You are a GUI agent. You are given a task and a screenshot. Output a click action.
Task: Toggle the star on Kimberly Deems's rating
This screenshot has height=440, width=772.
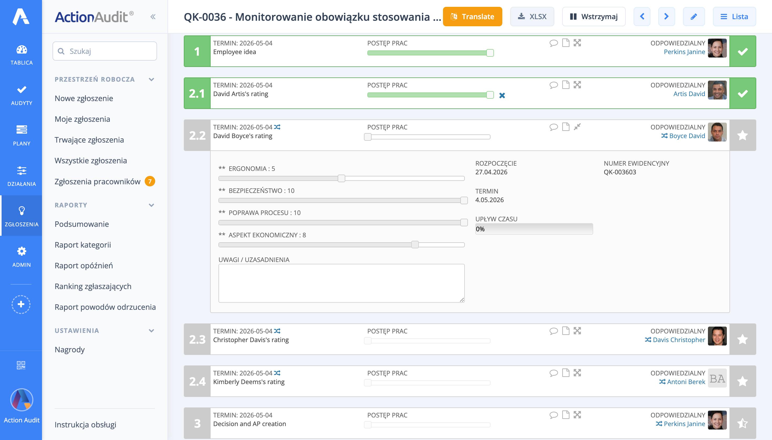(x=743, y=381)
